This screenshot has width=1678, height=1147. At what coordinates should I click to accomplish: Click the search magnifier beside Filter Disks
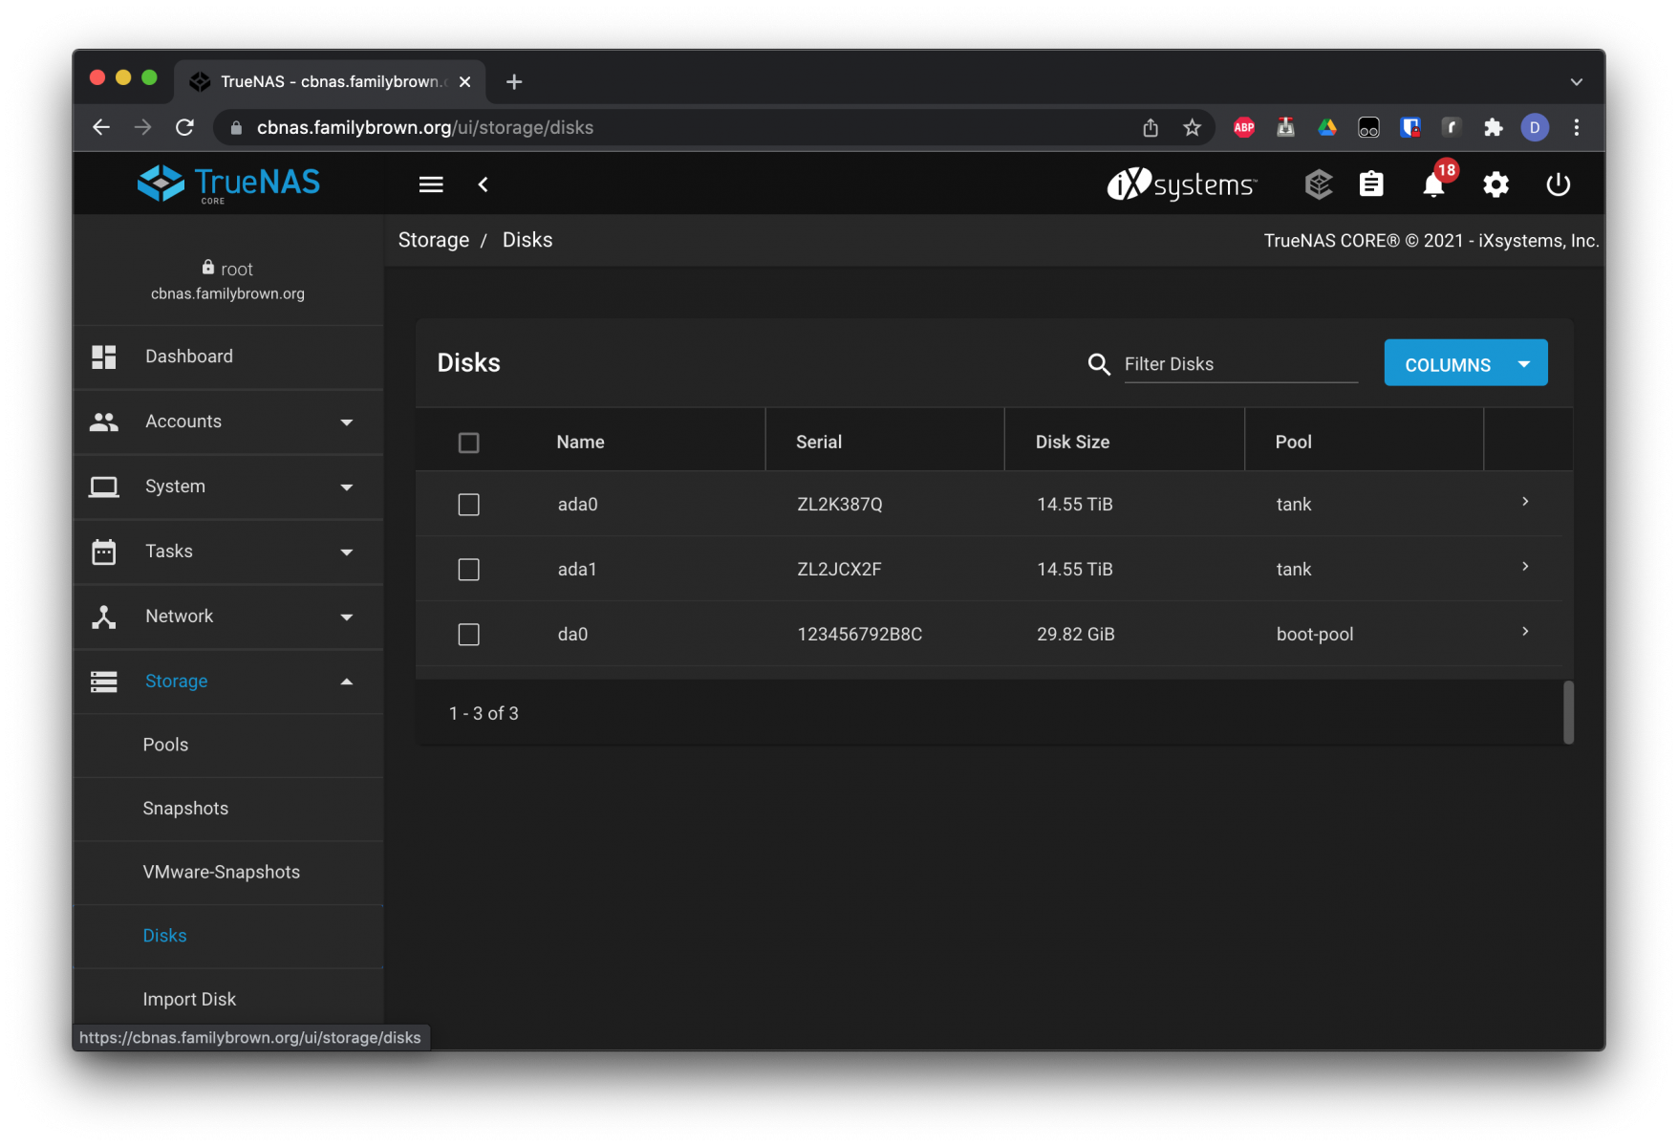(x=1099, y=364)
